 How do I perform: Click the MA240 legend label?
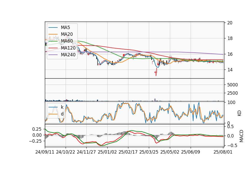(68, 55)
